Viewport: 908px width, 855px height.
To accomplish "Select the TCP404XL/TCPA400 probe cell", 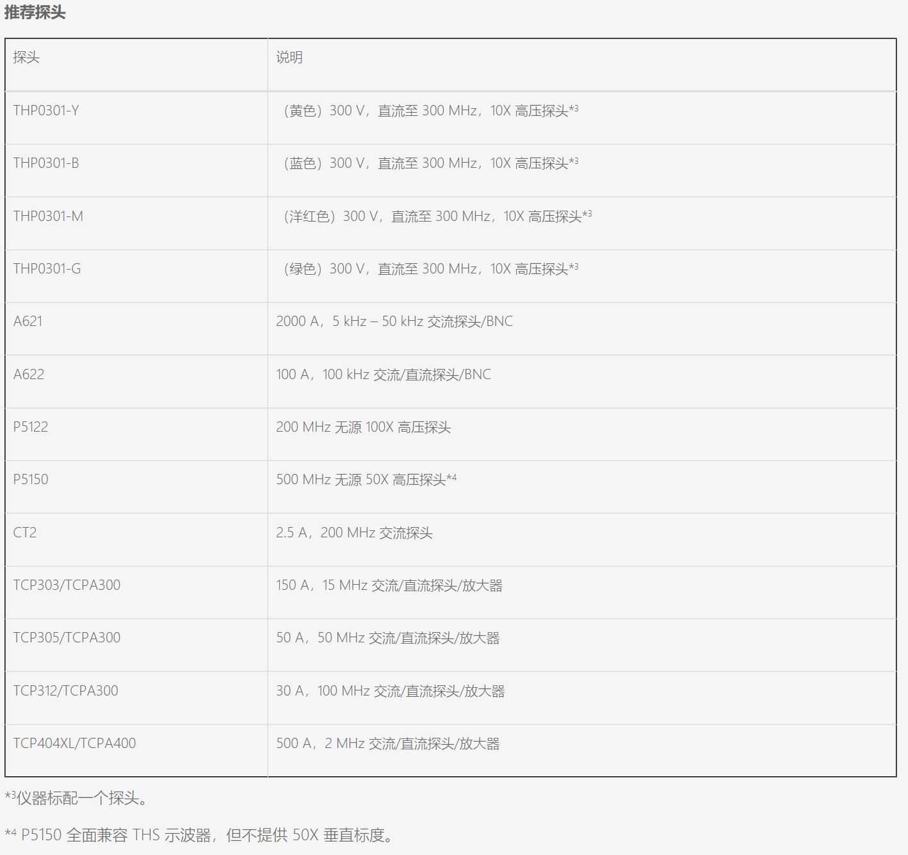I will coord(74,744).
